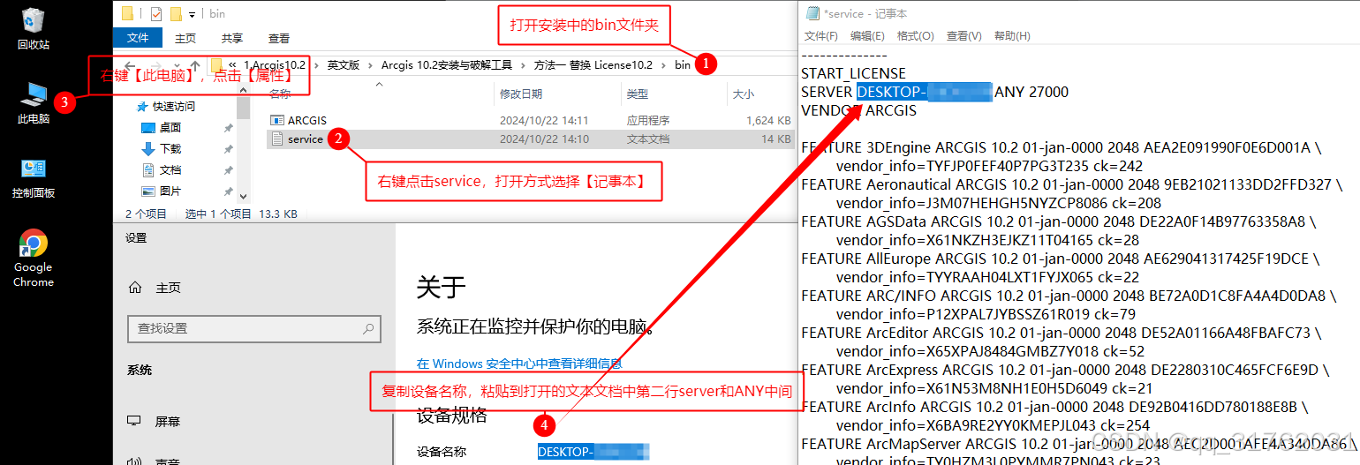Click the FEATURE 3DEngine line in Notepad

[1061, 147]
